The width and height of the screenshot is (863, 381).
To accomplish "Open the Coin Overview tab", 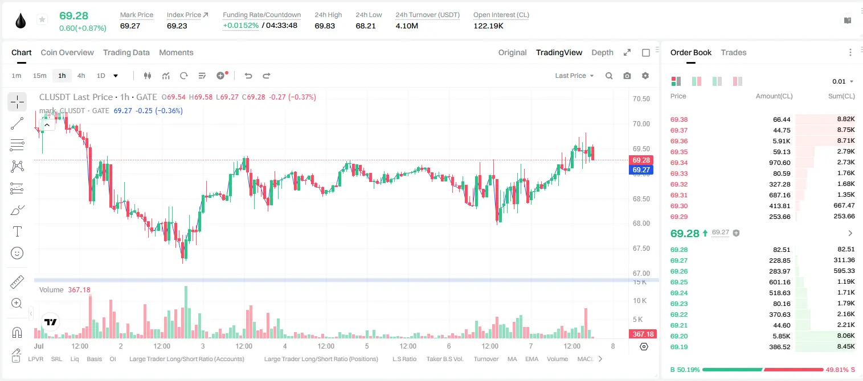I will tap(67, 52).
